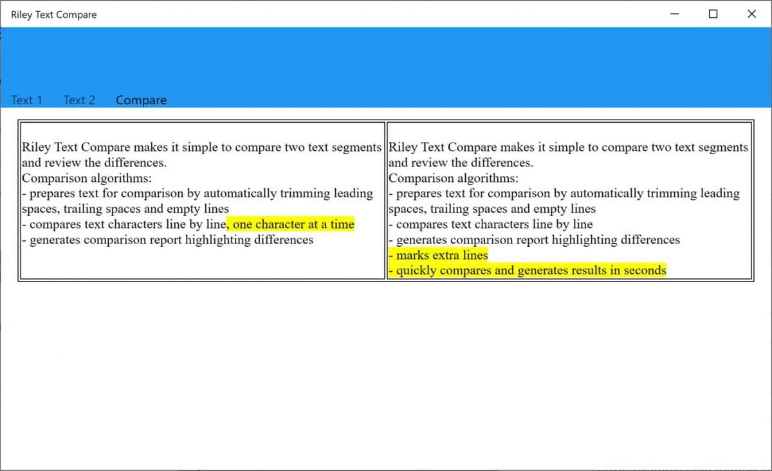Switch to the Text 1 tab

tap(26, 100)
